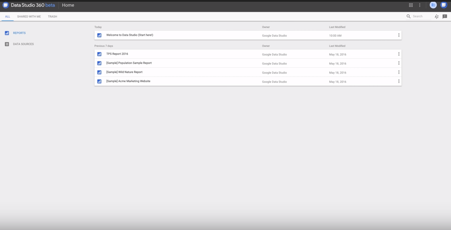Image resolution: width=451 pixels, height=230 pixels.
Task: Switch to the Trash tab
Action: pyautogui.click(x=52, y=16)
